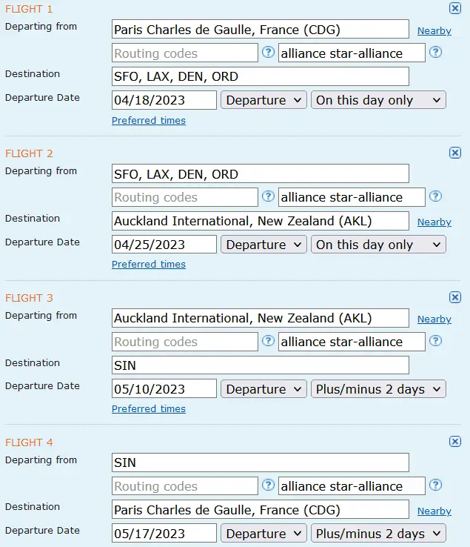
Task: Click the Flight 2 Routing codes input
Action: pos(184,197)
